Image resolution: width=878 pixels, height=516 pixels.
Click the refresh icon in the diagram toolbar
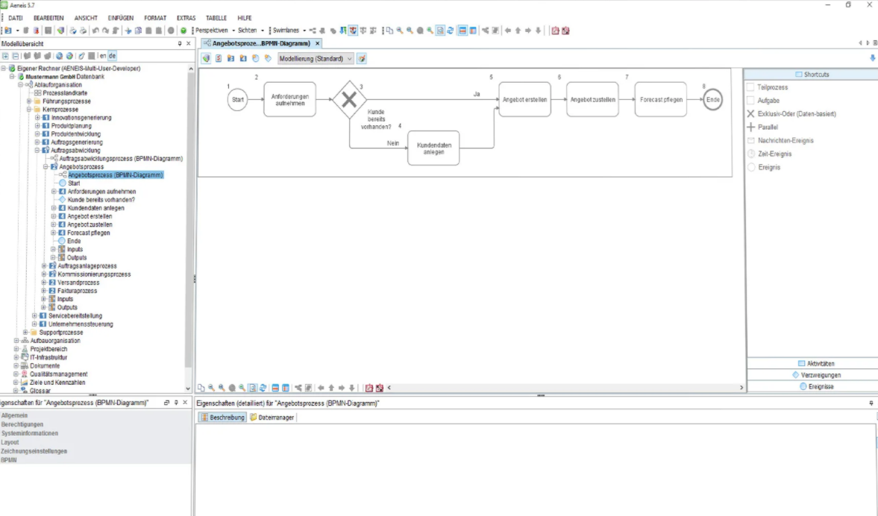click(264, 387)
